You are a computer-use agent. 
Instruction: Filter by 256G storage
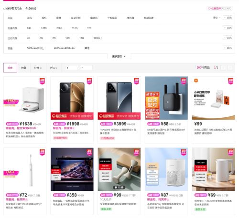pos(59,28)
